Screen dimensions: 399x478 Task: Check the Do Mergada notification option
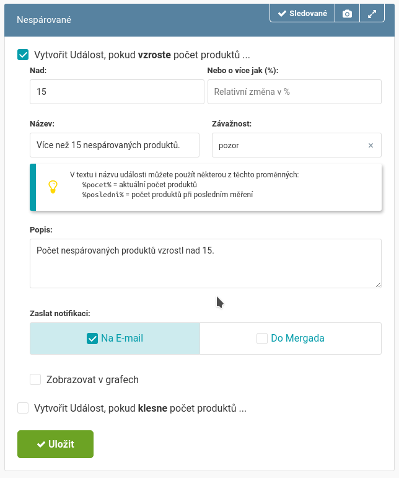click(262, 339)
